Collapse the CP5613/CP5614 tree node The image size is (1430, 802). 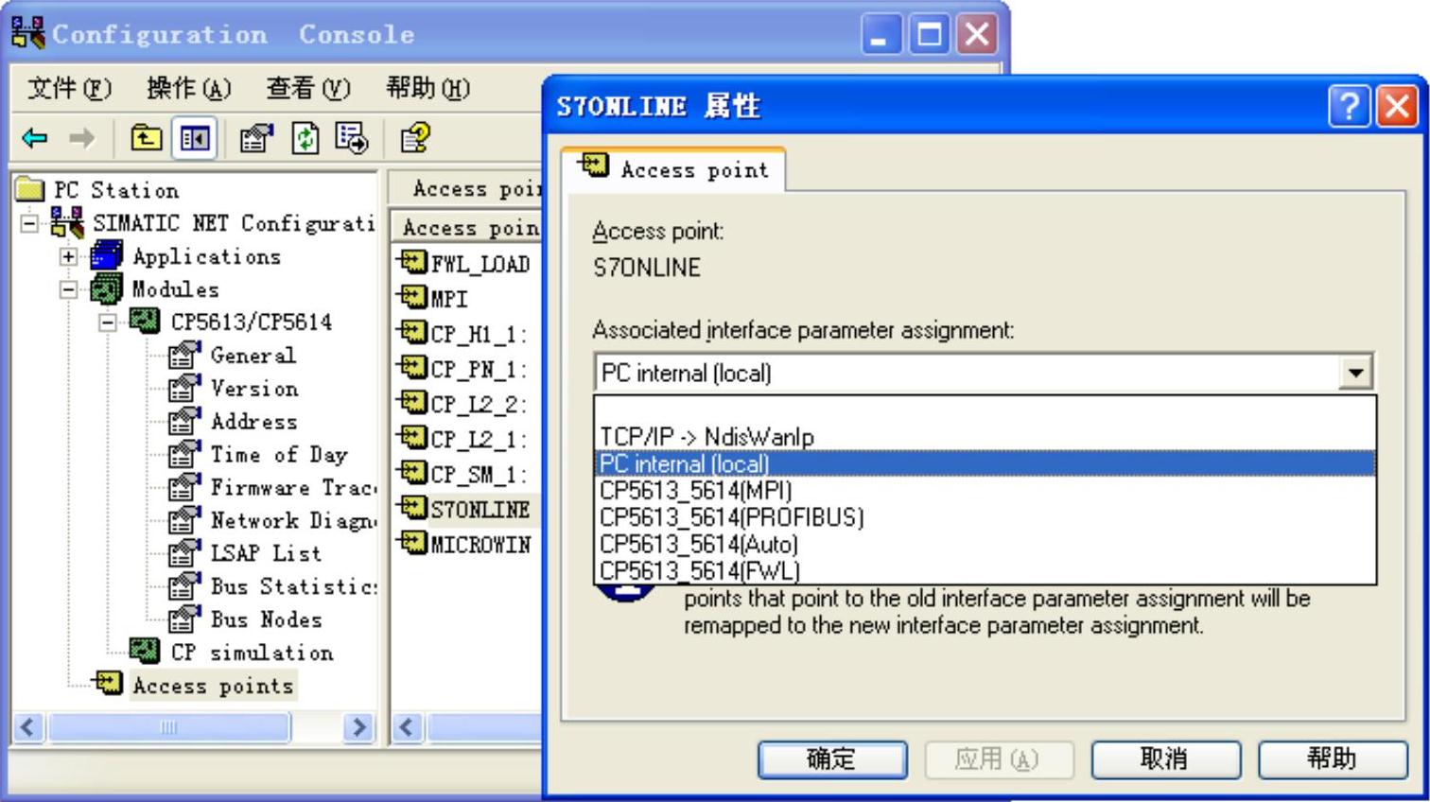click(x=108, y=323)
